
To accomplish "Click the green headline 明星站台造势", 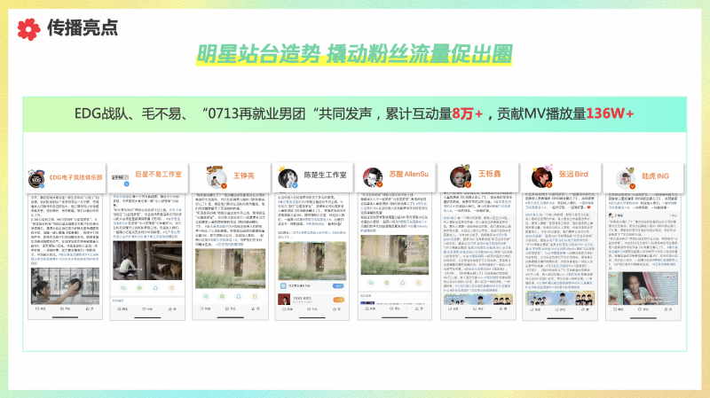I will click(258, 54).
